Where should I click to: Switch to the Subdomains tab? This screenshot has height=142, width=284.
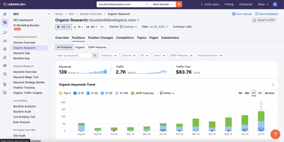click(x=170, y=38)
